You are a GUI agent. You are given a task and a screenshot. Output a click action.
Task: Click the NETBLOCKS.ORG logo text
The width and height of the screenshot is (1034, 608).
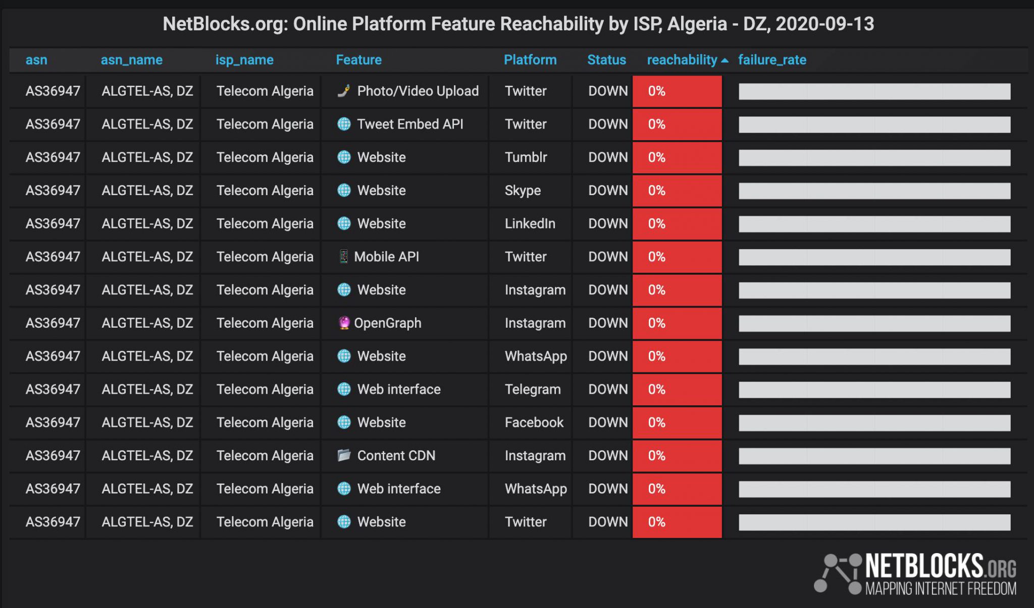point(940,567)
